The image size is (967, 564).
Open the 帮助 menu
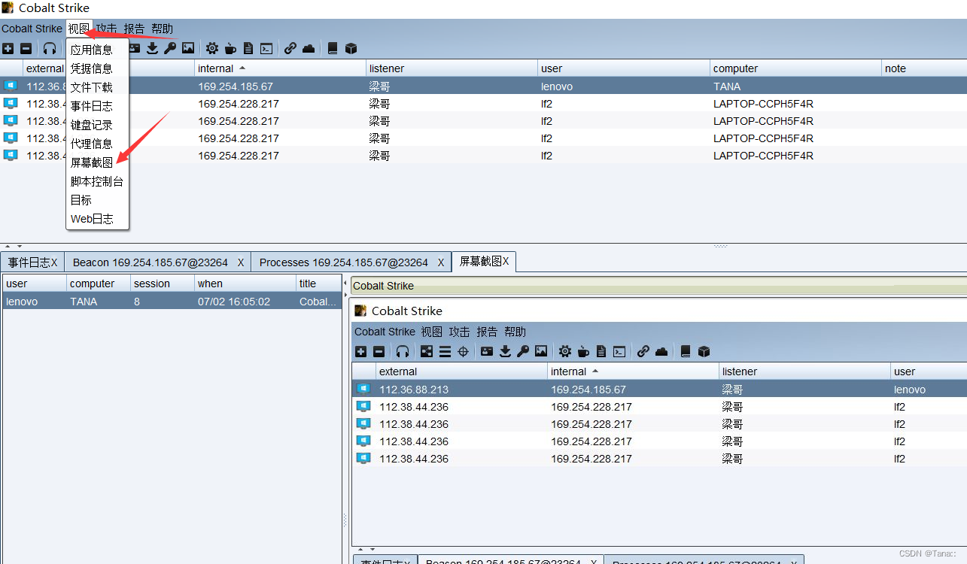163,29
